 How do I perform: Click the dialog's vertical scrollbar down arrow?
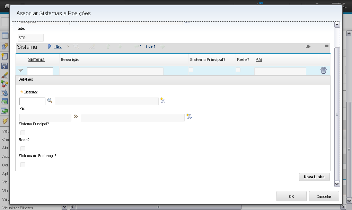click(336, 184)
